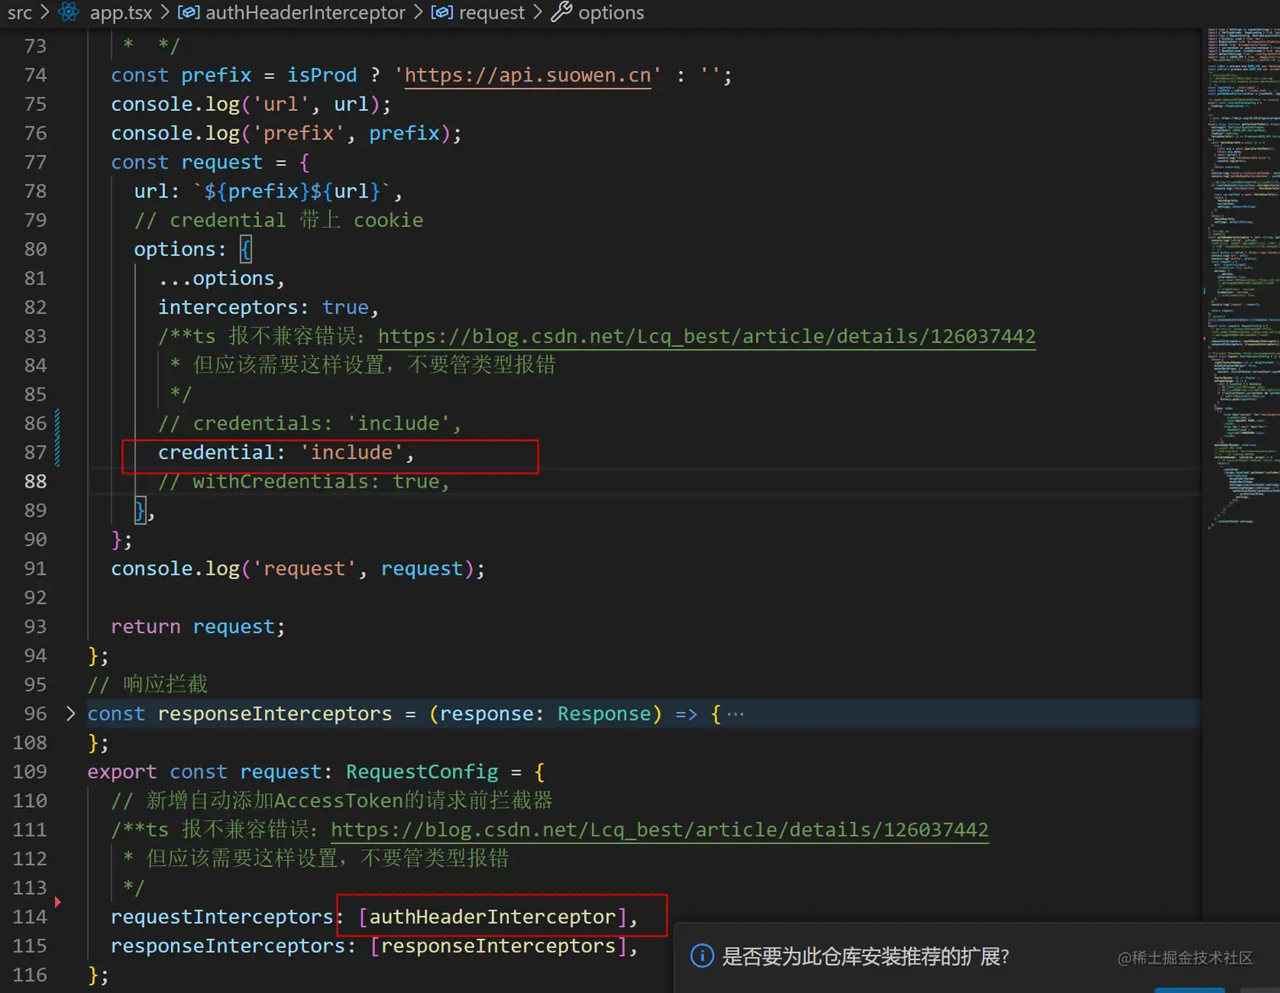The height and width of the screenshot is (993, 1280).
Task: Click the symbol icon before authHeaderInterceptor breadcrumb
Action: pyautogui.click(x=188, y=13)
